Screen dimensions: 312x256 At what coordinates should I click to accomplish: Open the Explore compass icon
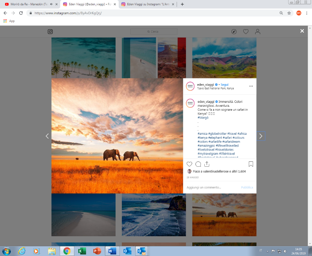coord(234,32)
